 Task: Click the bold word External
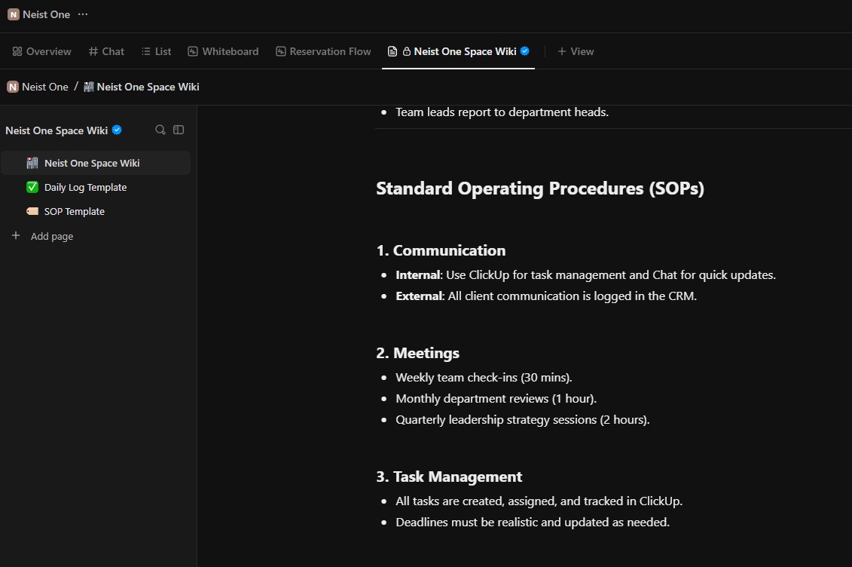(420, 296)
